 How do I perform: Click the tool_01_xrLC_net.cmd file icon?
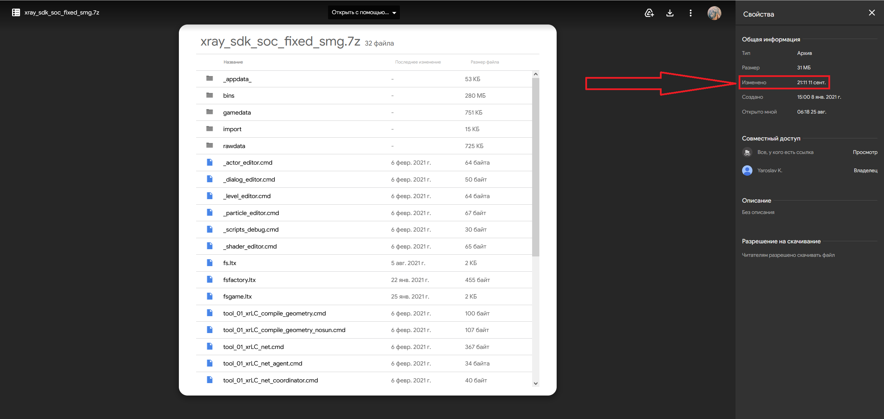(x=210, y=346)
